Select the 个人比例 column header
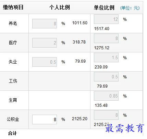The height and width of the screenshot is (139, 147). (x=60, y=8)
